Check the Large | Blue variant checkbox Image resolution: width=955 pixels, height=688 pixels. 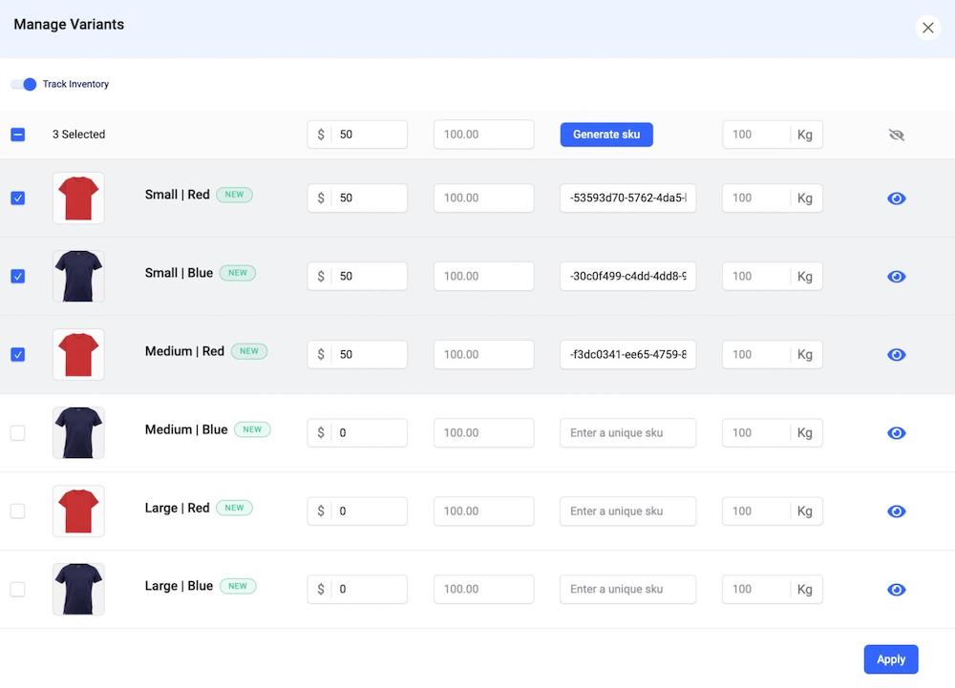[17, 590]
